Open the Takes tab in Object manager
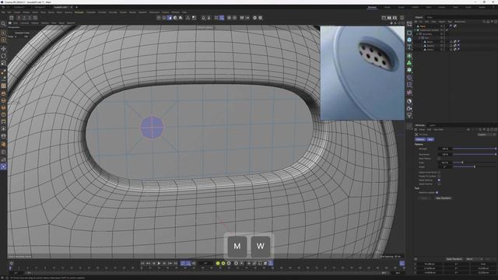The image size is (498, 280). tap(430, 17)
